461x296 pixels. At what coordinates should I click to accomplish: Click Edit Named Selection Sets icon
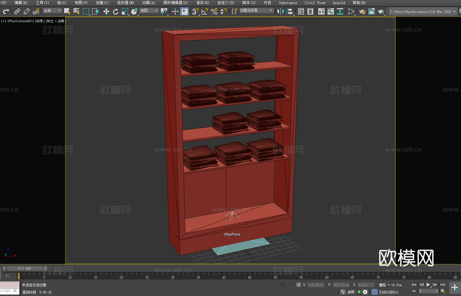[235, 11]
